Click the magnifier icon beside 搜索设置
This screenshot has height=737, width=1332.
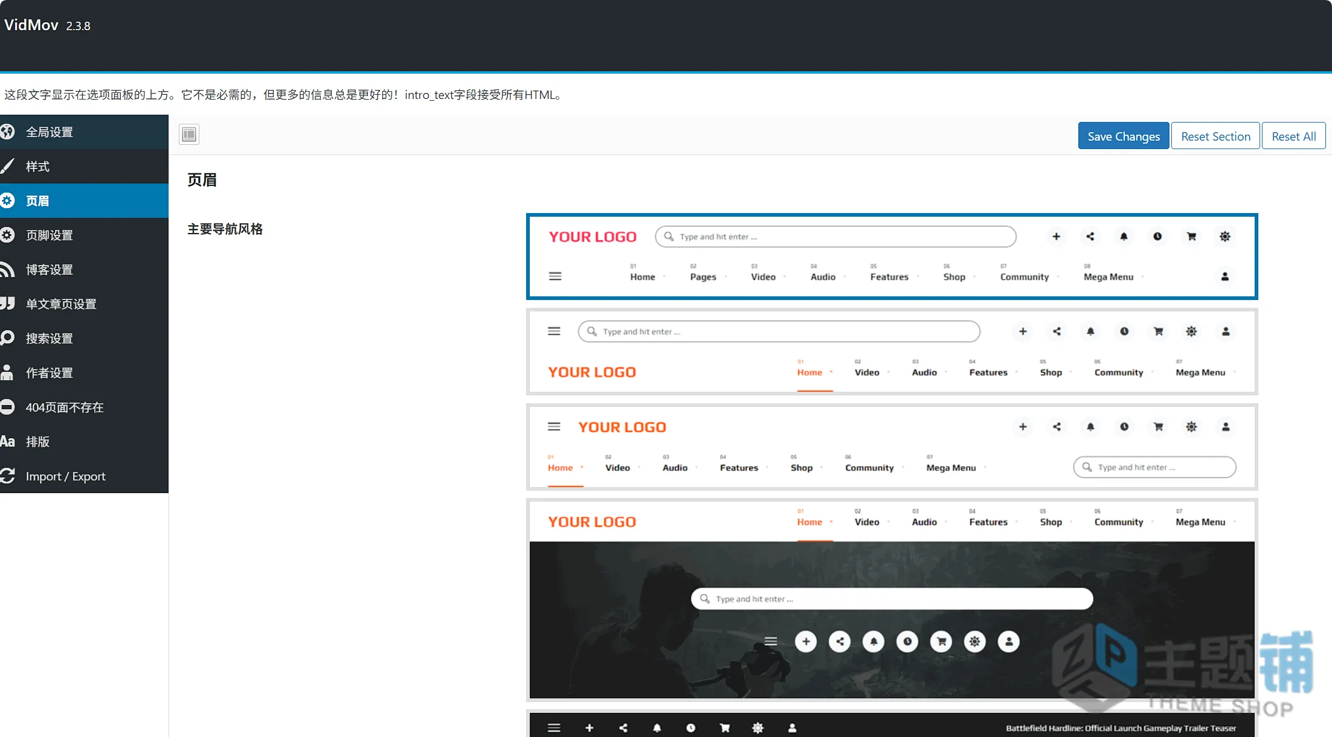click(x=7, y=338)
